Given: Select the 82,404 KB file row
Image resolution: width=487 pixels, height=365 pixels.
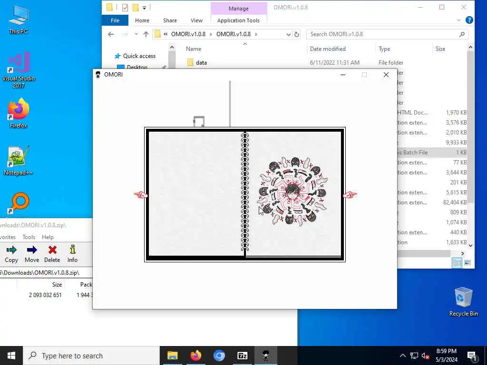Looking at the screenshot, I should coord(432,202).
